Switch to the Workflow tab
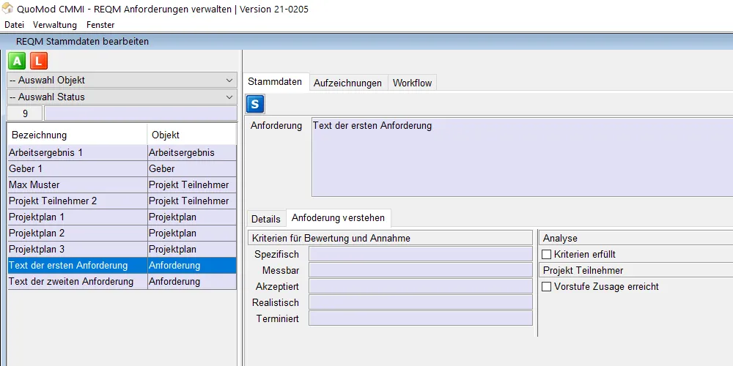This screenshot has height=366, width=733. pos(412,83)
